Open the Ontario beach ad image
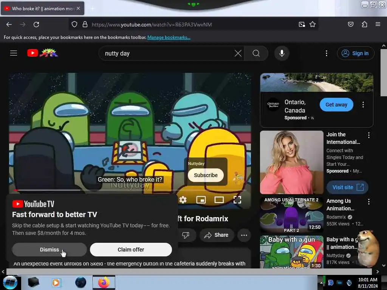This screenshot has width=387, height=290. (x=317, y=82)
